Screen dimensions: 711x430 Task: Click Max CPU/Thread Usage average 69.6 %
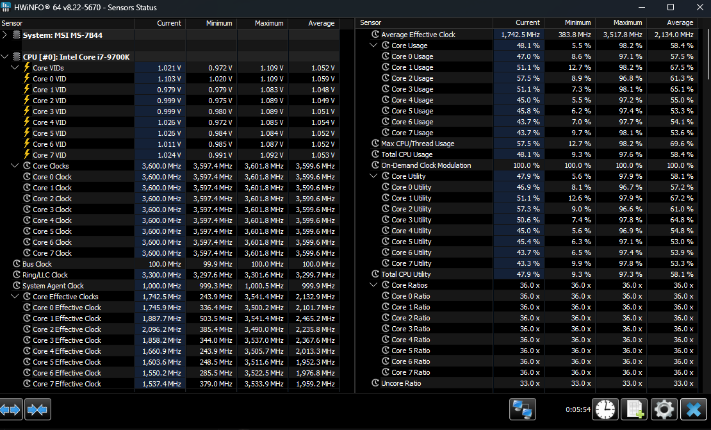point(682,144)
